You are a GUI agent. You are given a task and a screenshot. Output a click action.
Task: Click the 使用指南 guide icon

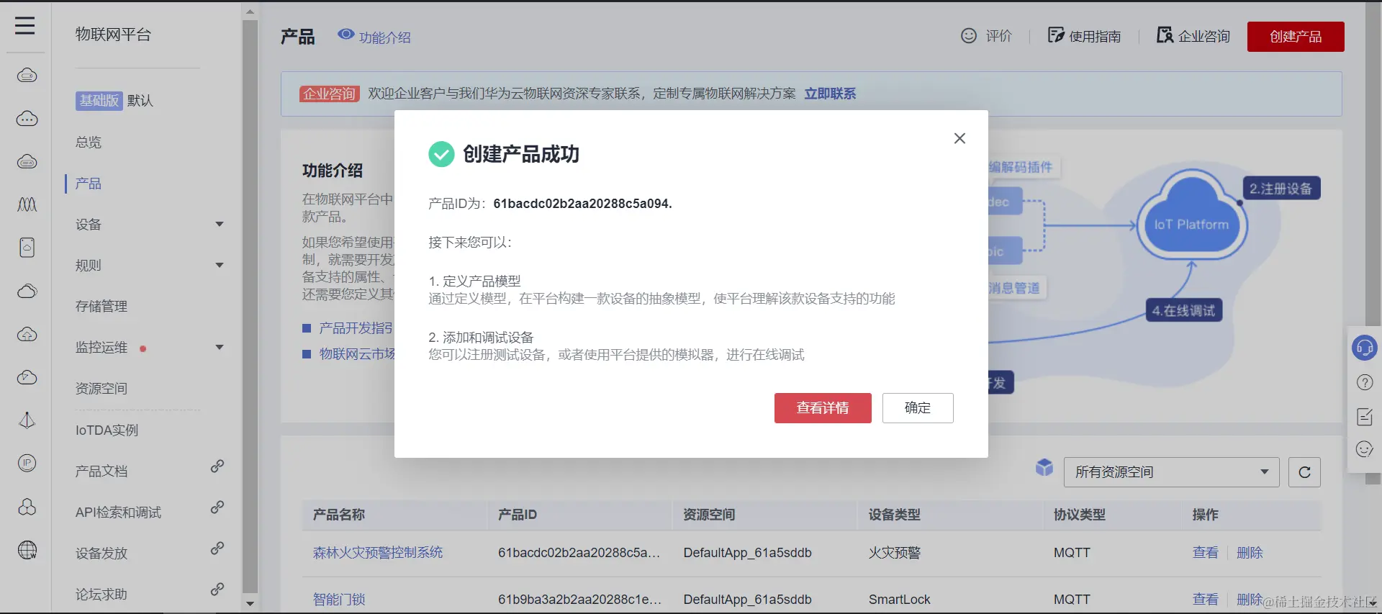(x=1056, y=35)
